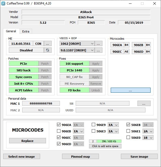Open the 506E8 revision dropdown showing 34
The height and width of the screenshot is (167, 161).
(148, 125)
